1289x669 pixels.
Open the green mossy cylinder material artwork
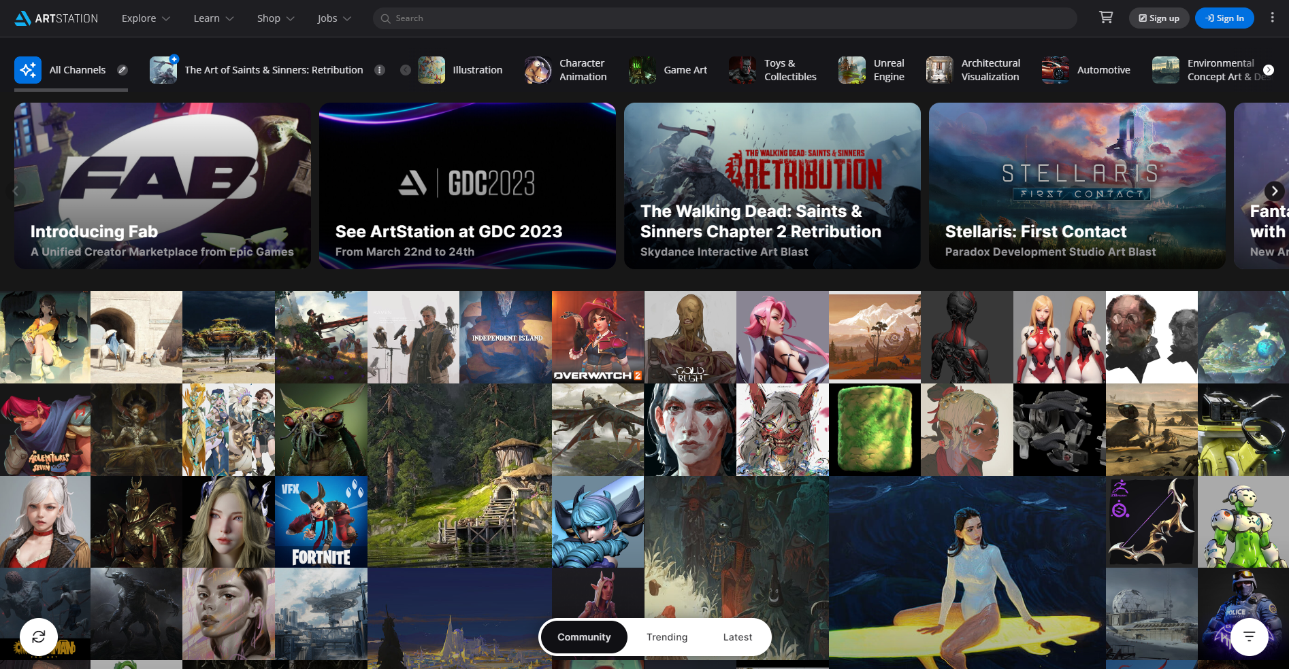[875, 430]
